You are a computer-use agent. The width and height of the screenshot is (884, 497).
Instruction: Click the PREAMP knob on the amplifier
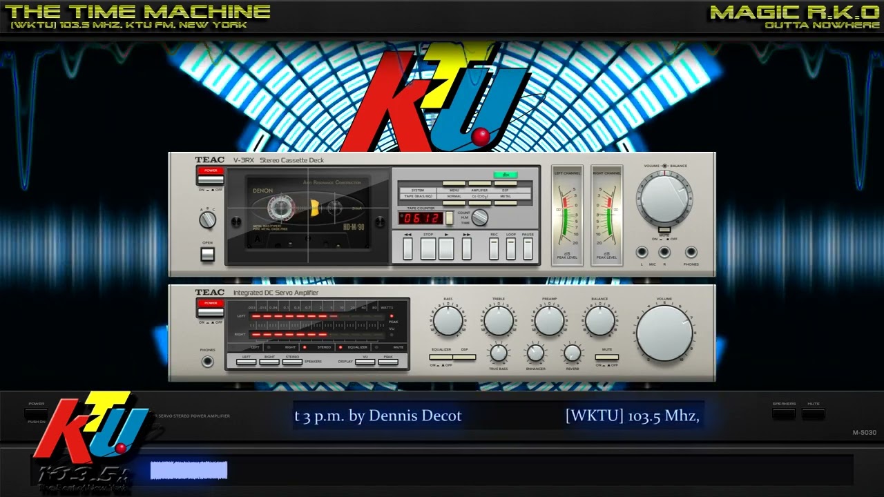click(x=550, y=321)
